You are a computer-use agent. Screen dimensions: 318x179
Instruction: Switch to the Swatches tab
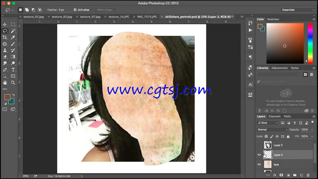click(x=273, y=19)
